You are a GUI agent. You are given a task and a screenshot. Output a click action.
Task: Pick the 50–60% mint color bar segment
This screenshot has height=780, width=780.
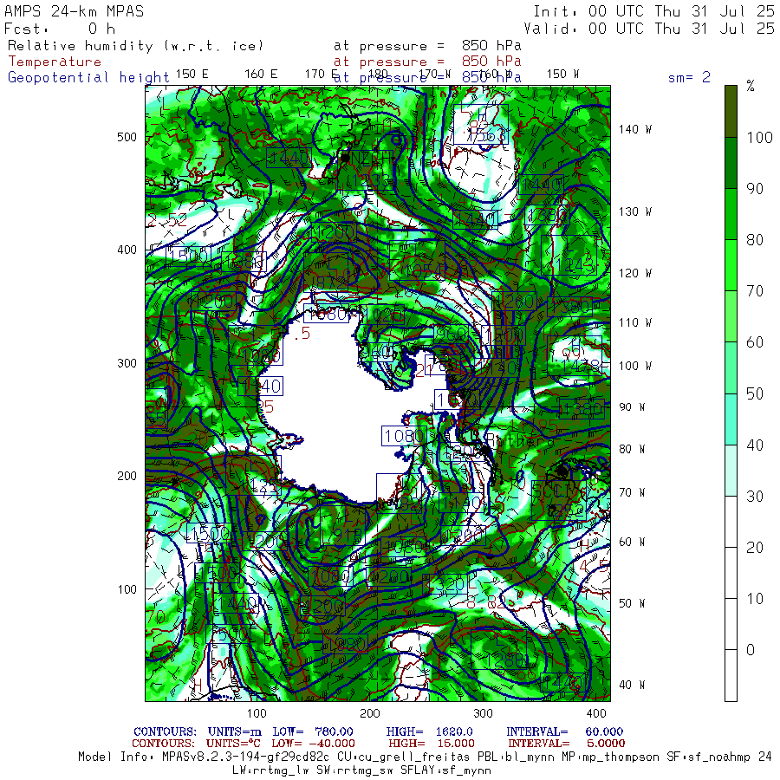731,367
